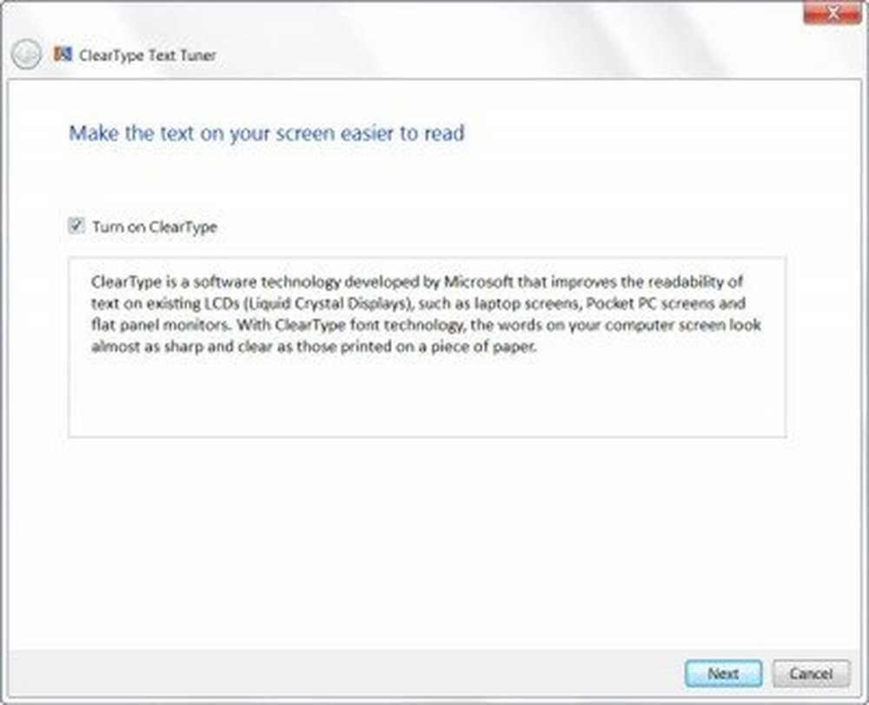Click the first word "ClearType" of the description
This screenshot has width=869, height=705.
126,282
